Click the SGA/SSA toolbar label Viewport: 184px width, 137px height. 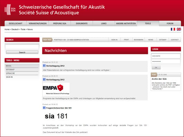click(47, 40)
